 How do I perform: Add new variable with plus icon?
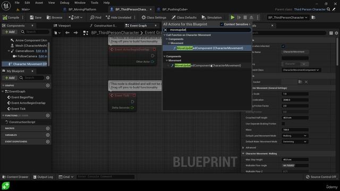coord(48,135)
